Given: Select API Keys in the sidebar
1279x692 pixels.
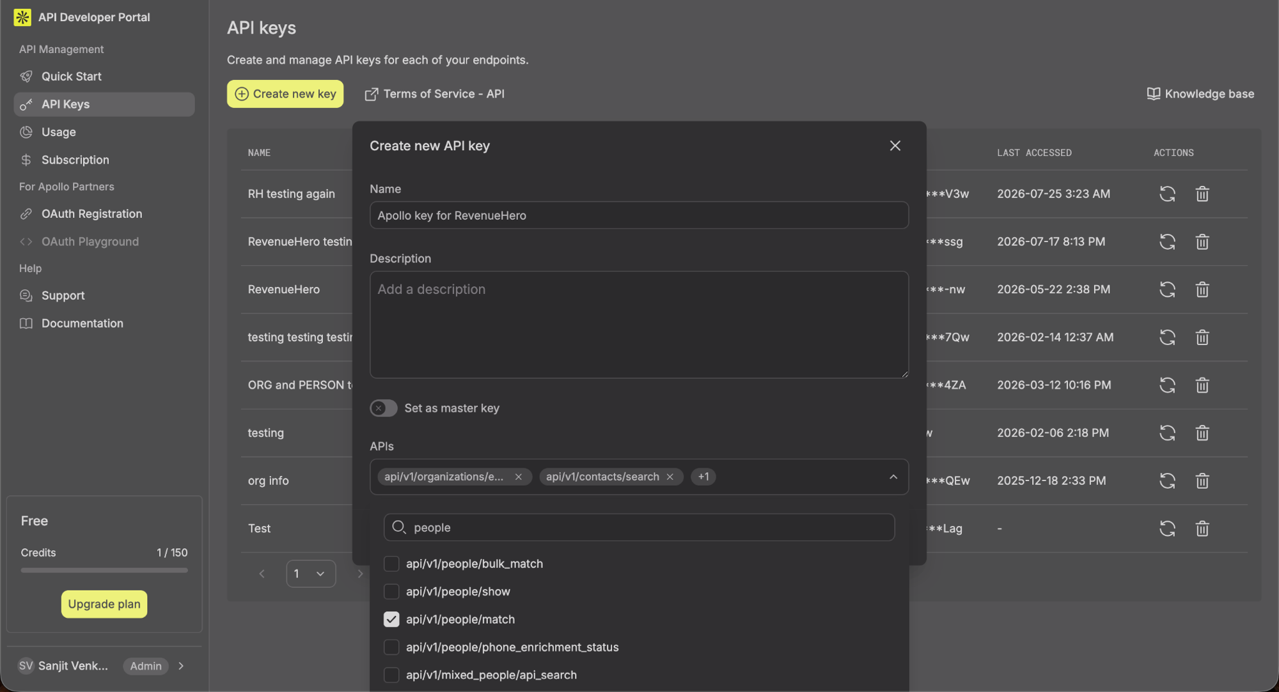Looking at the screenshot, I should [x=104, y=104].
